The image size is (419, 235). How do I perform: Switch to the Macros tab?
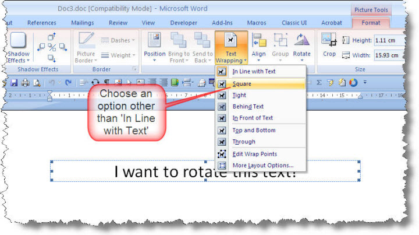tap(257, 23)
